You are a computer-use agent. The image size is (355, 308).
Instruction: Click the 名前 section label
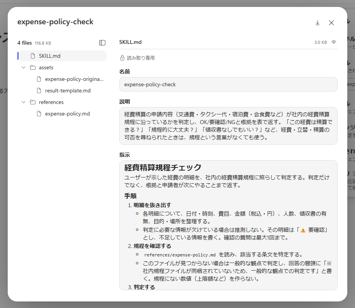click(125, 72)
